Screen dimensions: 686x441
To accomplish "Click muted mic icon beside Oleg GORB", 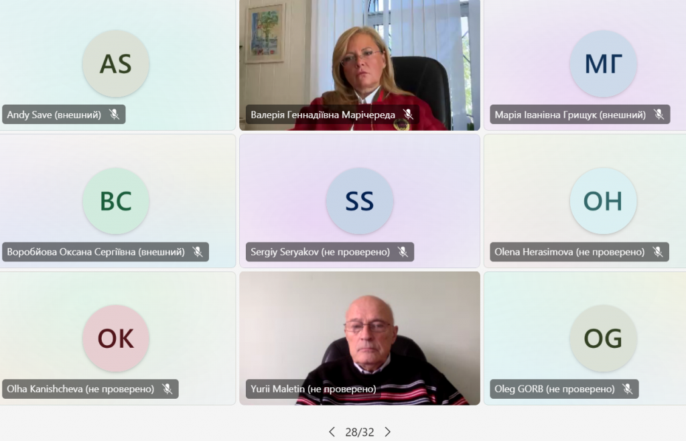I will [627, 389].
